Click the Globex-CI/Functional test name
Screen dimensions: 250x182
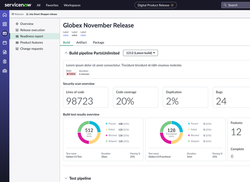pyautogui.click(x=159, y=157)
